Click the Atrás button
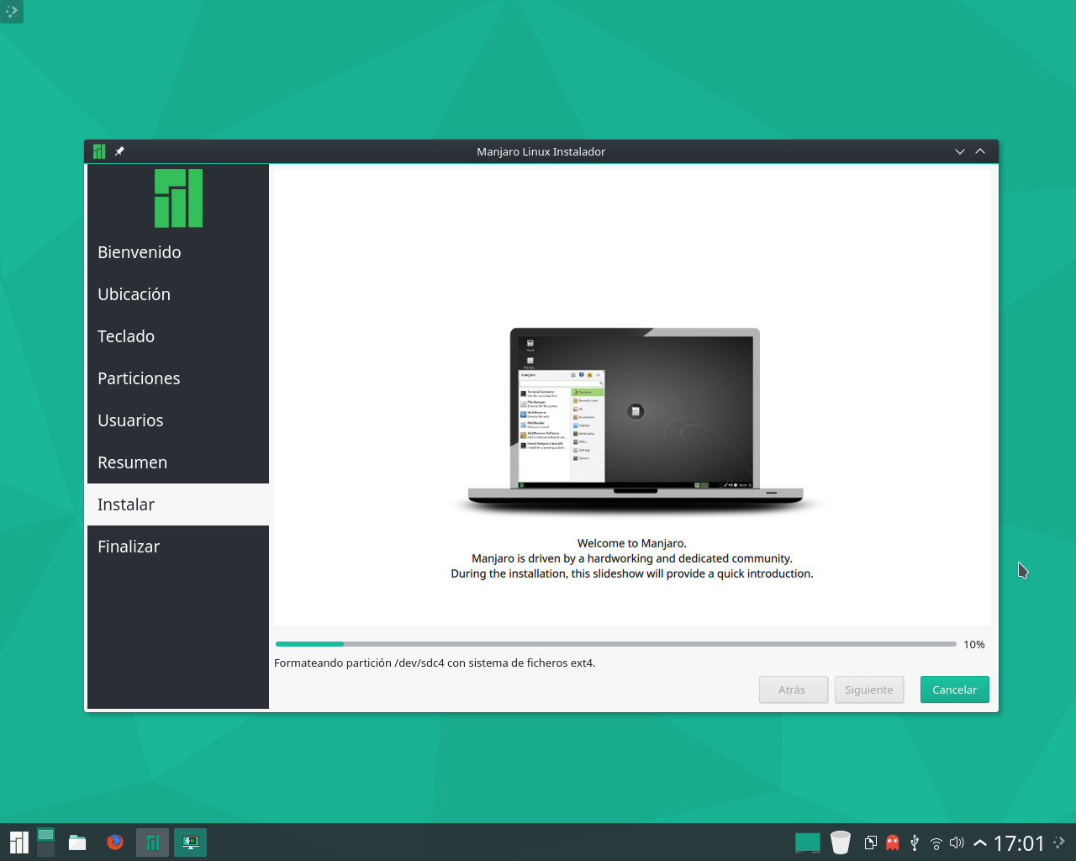This screenshot has width=1076, height=861. coord(794,689)
